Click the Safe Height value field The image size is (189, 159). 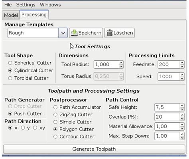167,107
